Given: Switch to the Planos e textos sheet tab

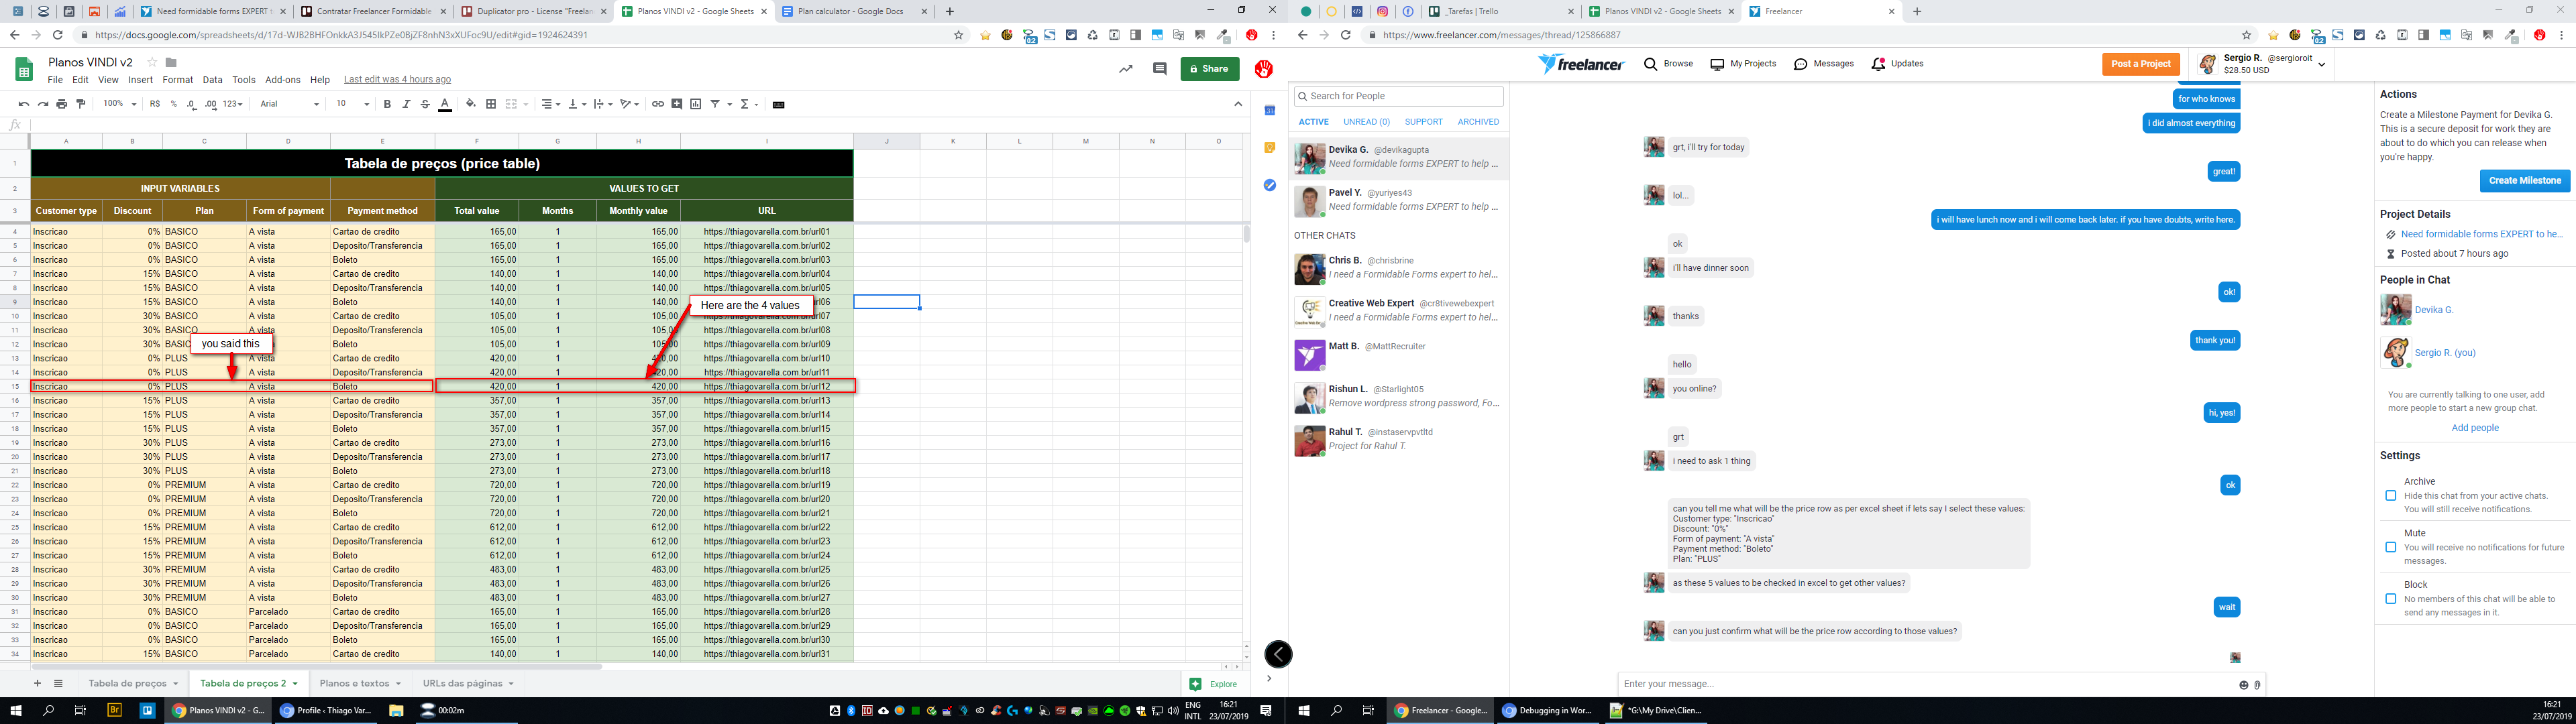Looking at the screenshot, I should click(x=355, y=683).
